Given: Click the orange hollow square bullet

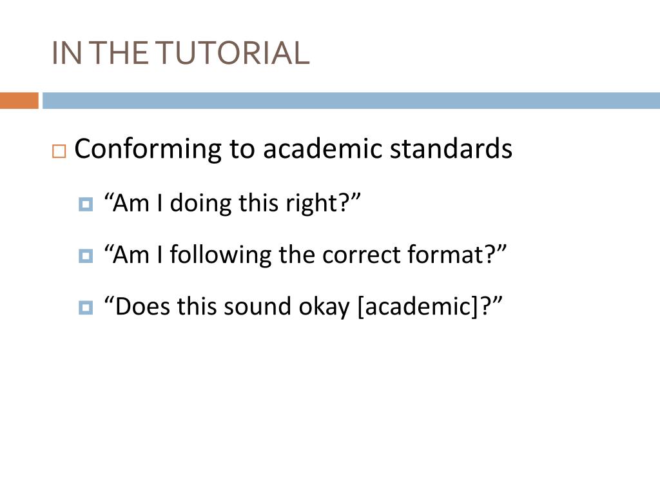Looking at the screenshot, I should point(59,151).
